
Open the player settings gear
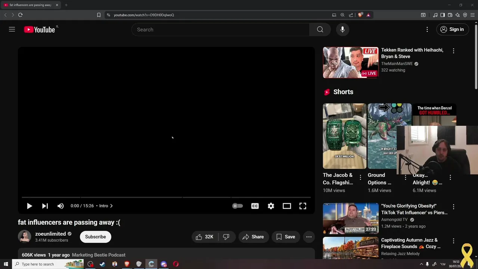271,206
